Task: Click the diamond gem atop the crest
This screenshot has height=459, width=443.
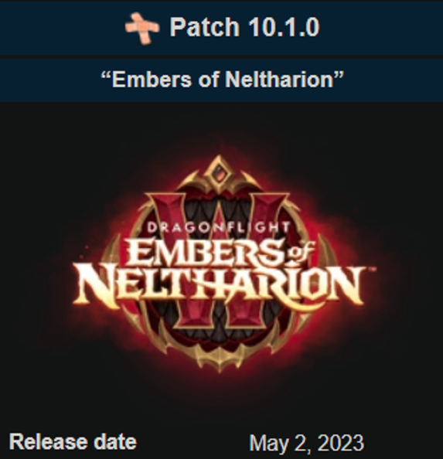Action: [x=219, y=174]
